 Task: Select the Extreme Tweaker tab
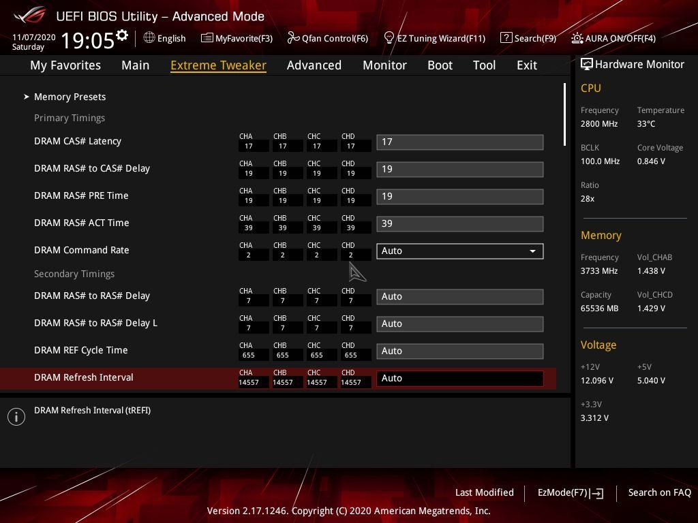coord(219,65)
